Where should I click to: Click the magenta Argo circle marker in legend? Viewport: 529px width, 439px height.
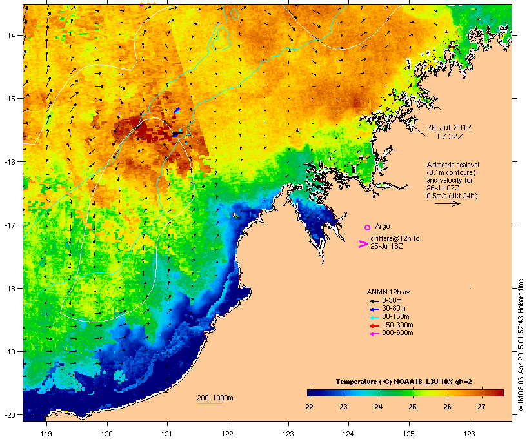pos(368,227)
